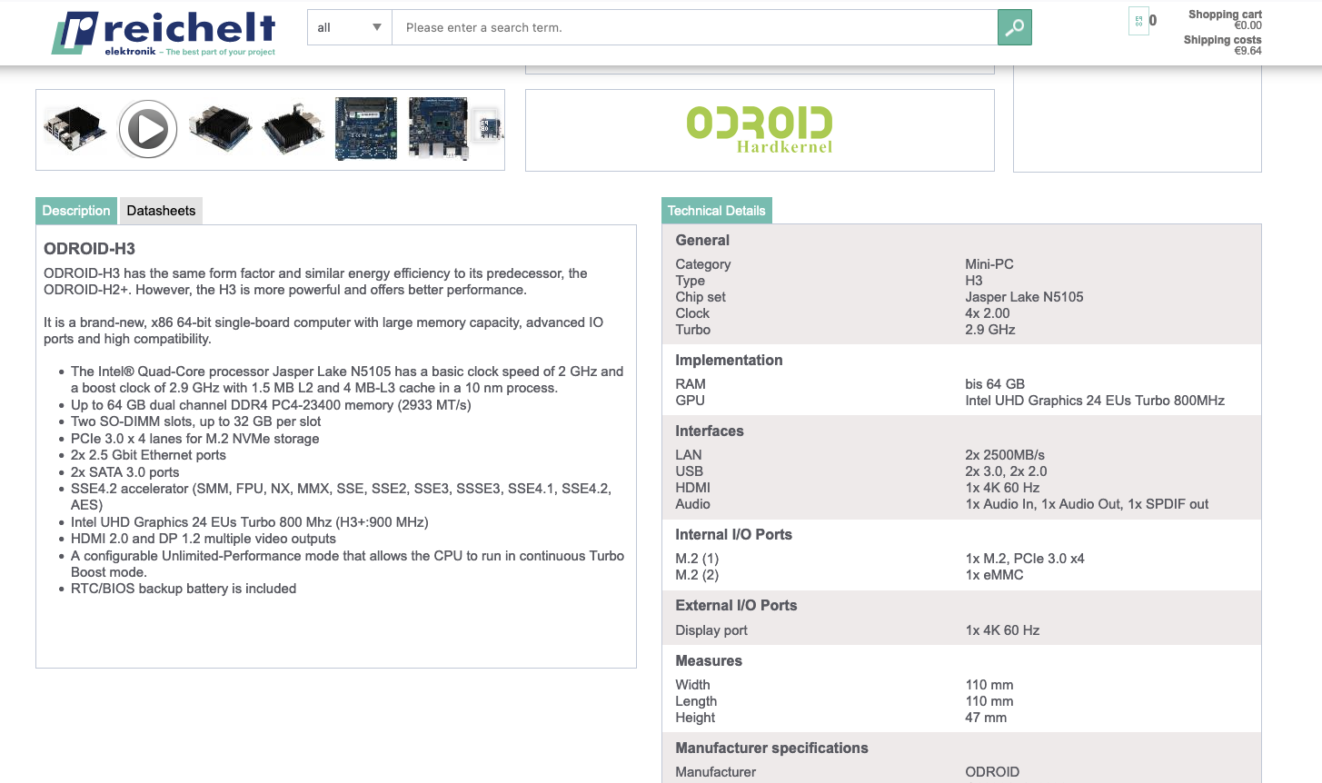
Task: Click the "ODROID-H3" description heading
Action: pyautogui.click(x=90, y=249)
